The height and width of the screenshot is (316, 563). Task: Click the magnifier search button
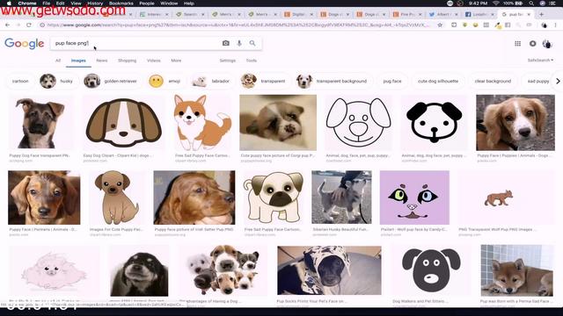point(252,43)
